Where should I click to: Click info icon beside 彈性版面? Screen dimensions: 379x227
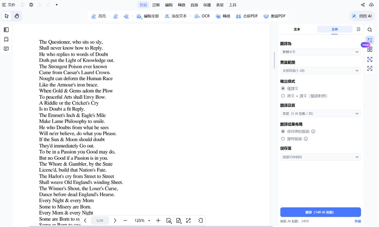306,139
